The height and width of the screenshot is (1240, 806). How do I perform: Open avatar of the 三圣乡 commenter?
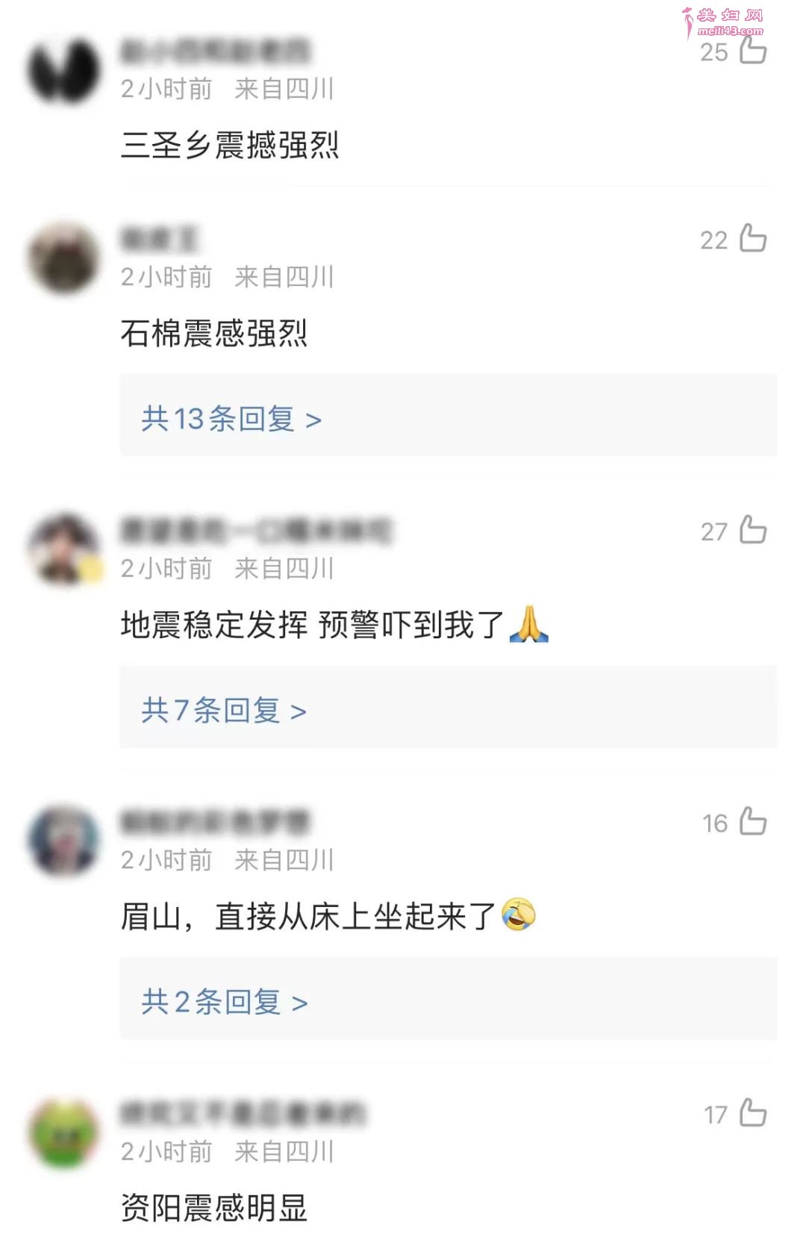tap(64, 70)
